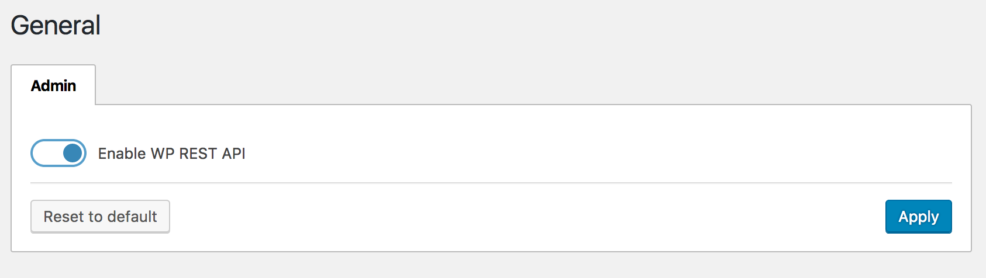Click the white left side of the toggle track

[x=46, y=153]
